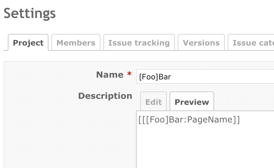Switch to the Members tab

click(76, 43)
